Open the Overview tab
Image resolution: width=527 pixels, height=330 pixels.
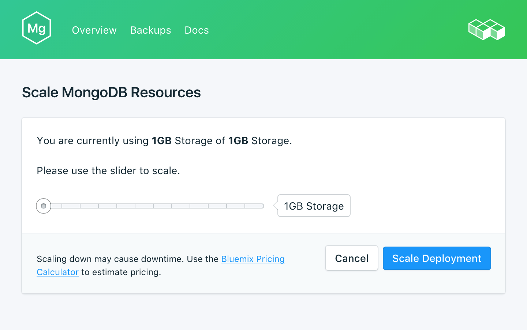point(94,30)
